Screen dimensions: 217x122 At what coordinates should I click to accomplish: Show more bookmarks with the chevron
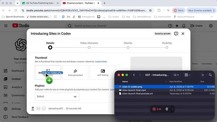tap(212, 17)
